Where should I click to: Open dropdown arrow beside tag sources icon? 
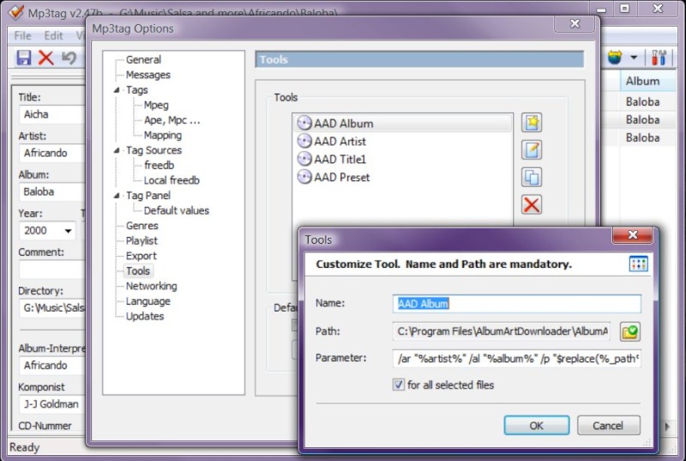pos(634,58)
